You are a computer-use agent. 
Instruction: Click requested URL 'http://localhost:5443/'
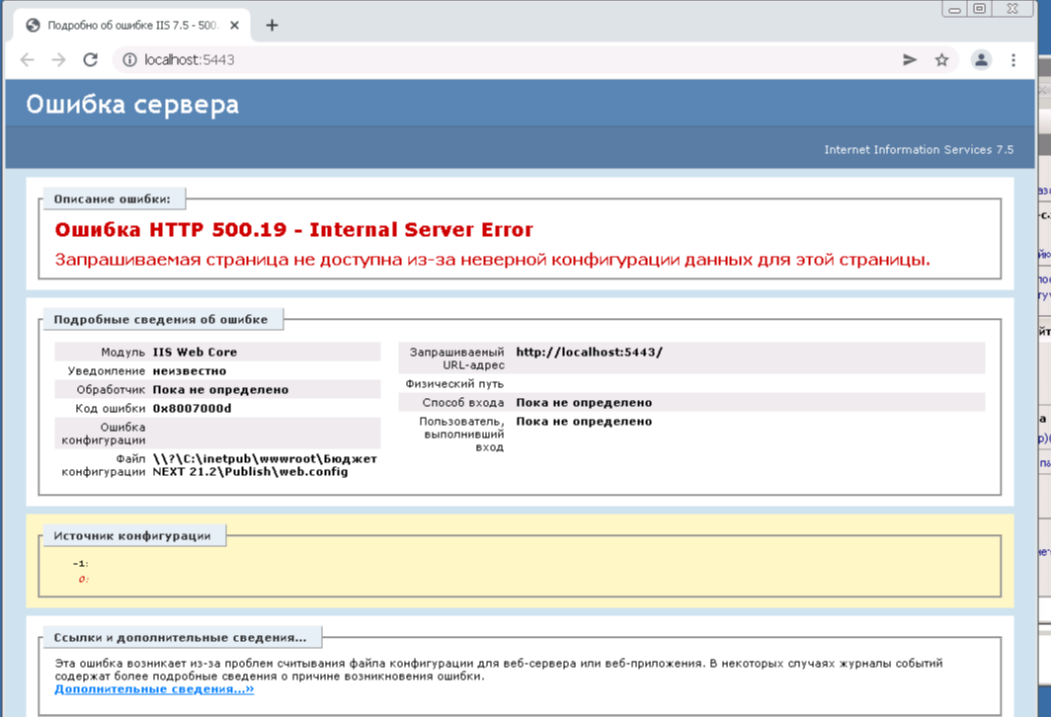589,352
